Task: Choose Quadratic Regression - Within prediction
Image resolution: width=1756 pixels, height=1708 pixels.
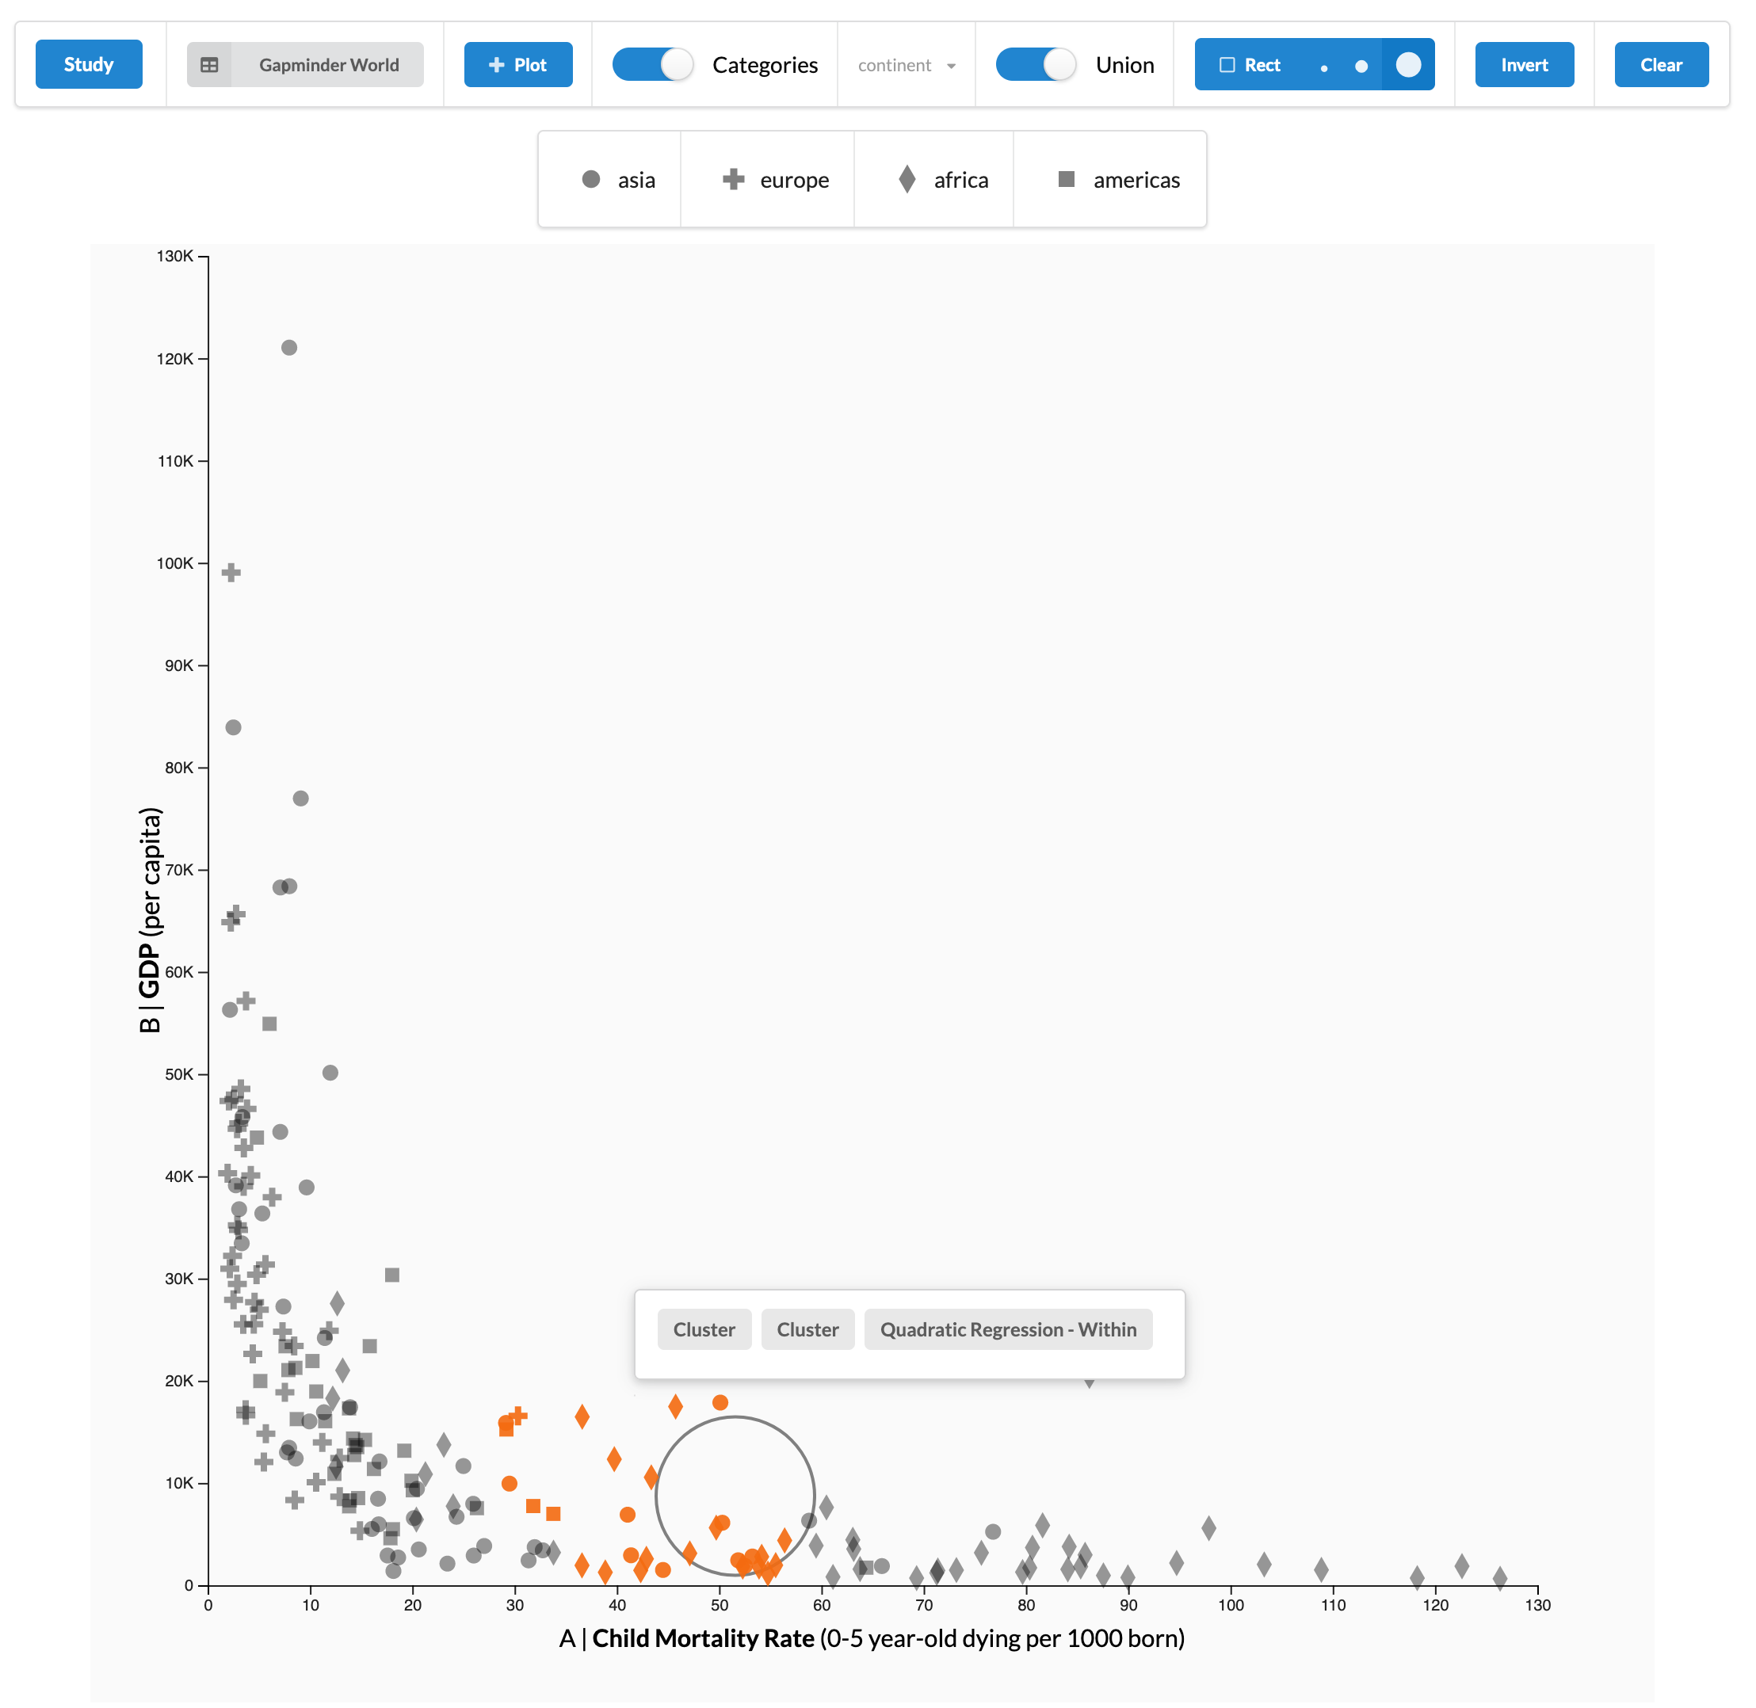Action: tap(1009, 1330)
